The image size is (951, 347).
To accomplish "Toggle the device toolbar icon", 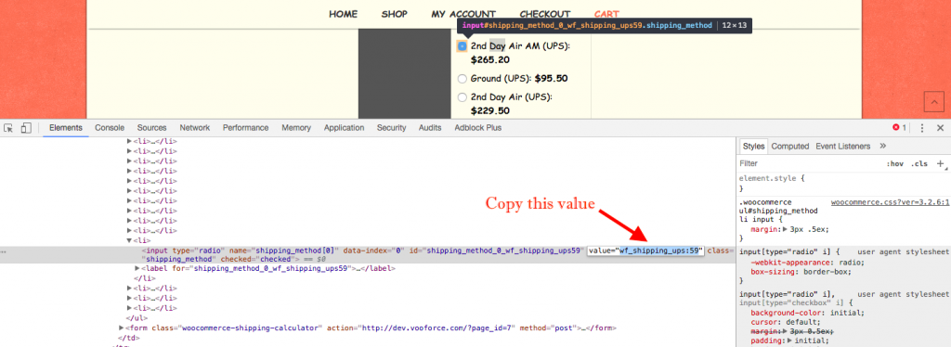I will 25,128.
